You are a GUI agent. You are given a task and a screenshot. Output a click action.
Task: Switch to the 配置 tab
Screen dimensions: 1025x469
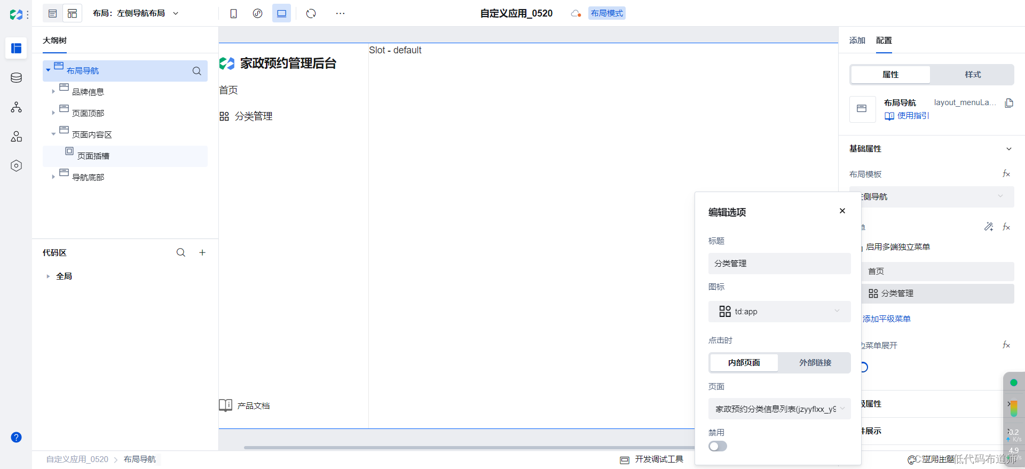[884, 41]
